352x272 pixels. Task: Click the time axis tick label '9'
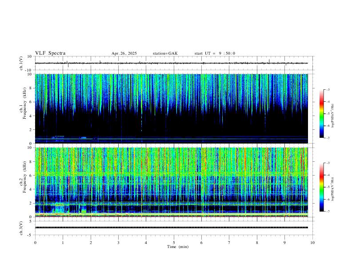click(284, 243)
